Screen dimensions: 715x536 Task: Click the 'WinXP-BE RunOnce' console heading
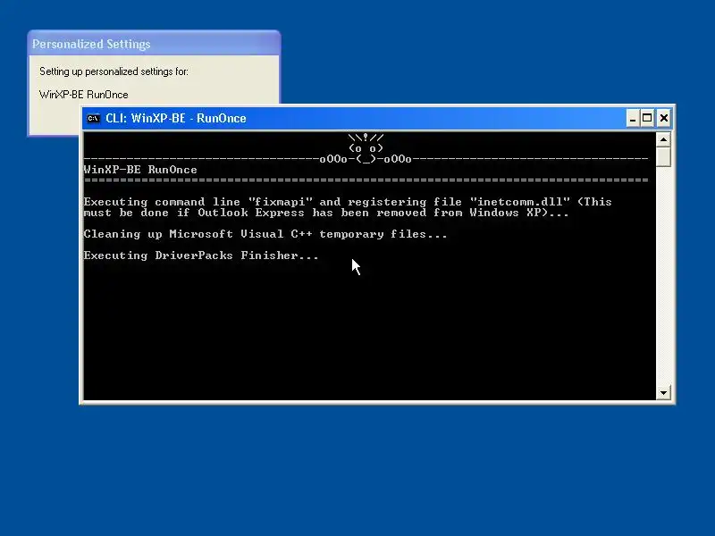point(140,170)
